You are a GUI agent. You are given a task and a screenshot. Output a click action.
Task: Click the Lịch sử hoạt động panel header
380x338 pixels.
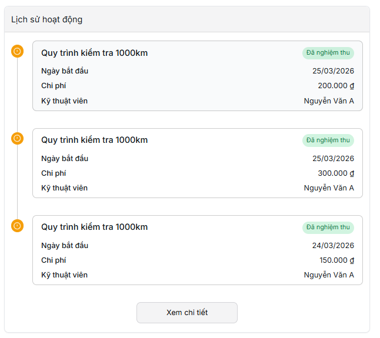point(47,19)
